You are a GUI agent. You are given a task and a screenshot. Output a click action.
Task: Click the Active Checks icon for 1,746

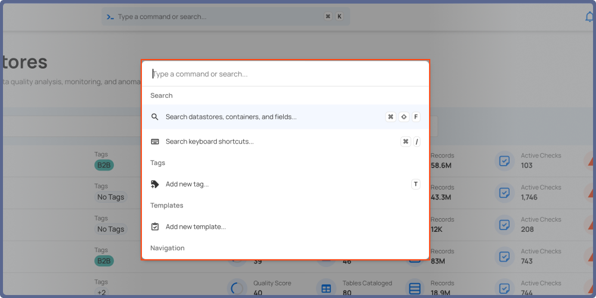[x=504, y=193]
